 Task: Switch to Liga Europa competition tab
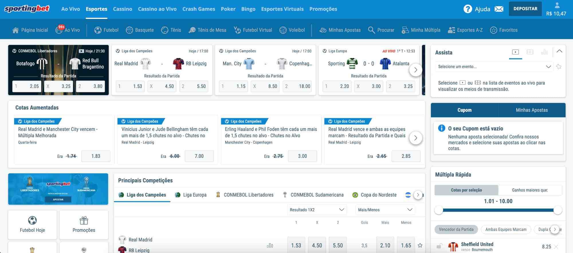coord(191,195)
